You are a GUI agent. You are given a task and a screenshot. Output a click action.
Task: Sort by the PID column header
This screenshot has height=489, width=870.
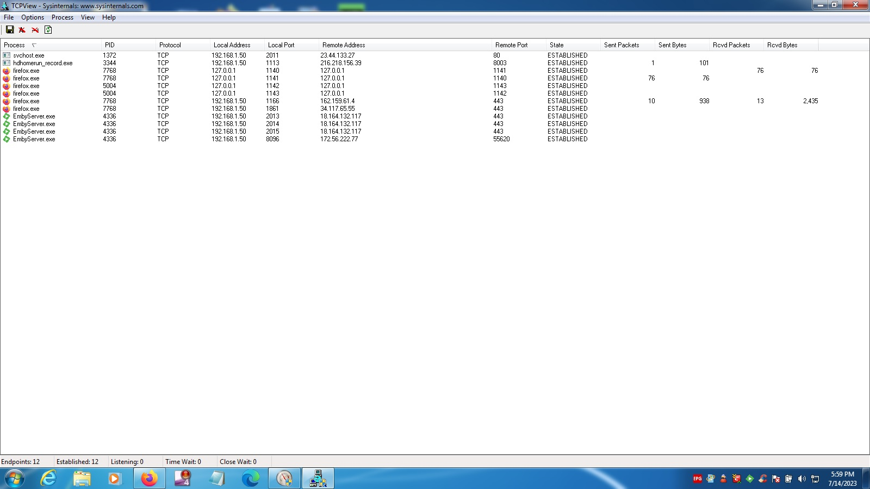point(128,45)
